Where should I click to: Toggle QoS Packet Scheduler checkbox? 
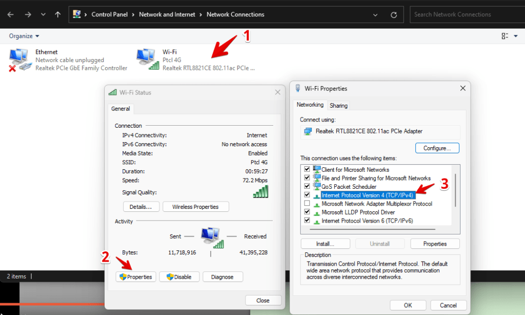(307, 186)
